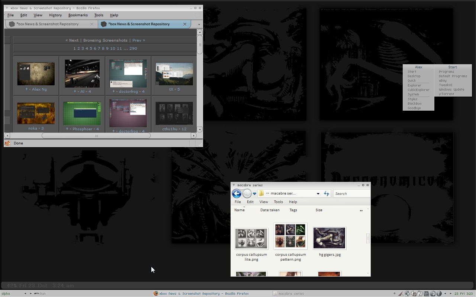Switch to macabre series in taskbar

pos(289,293)
